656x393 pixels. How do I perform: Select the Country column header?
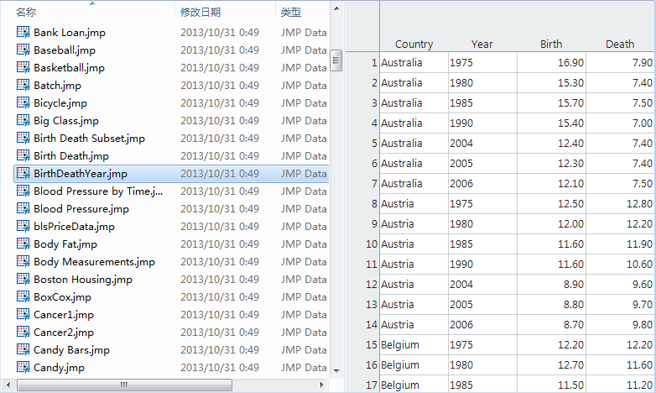pyautogui.click(x=414, y=44)
